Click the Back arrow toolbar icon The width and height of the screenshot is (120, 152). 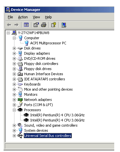(x=9, y=25)
